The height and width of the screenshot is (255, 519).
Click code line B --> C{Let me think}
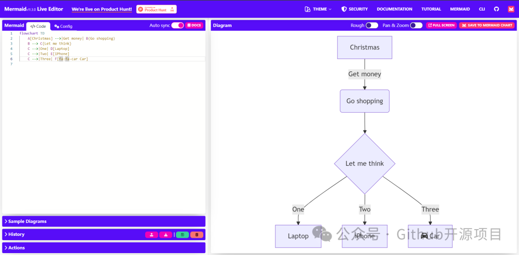pyautogui.click(x=49, y=44)
